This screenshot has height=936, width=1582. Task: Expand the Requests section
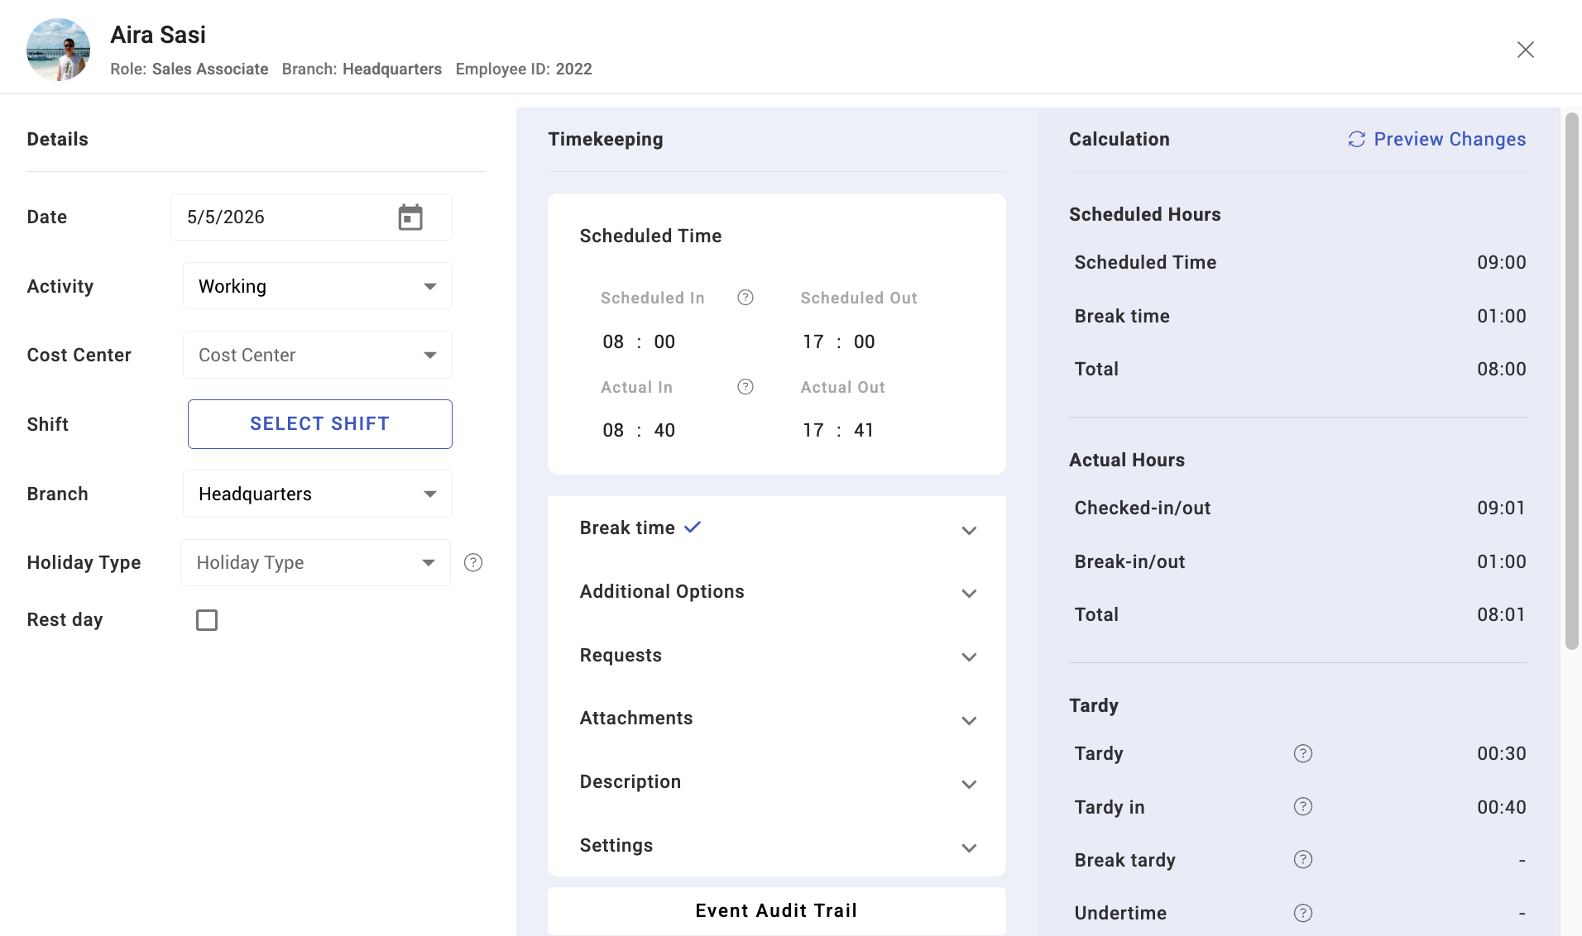777,656
